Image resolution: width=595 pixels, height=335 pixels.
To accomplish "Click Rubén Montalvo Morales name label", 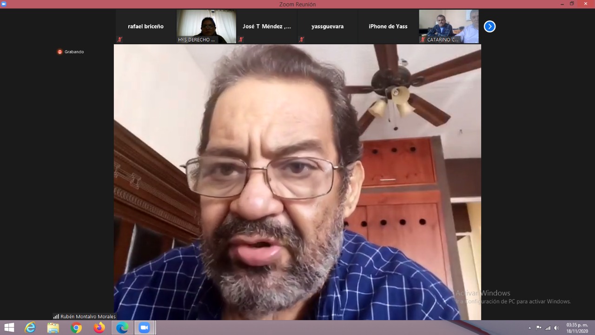I will pos(88,316).
